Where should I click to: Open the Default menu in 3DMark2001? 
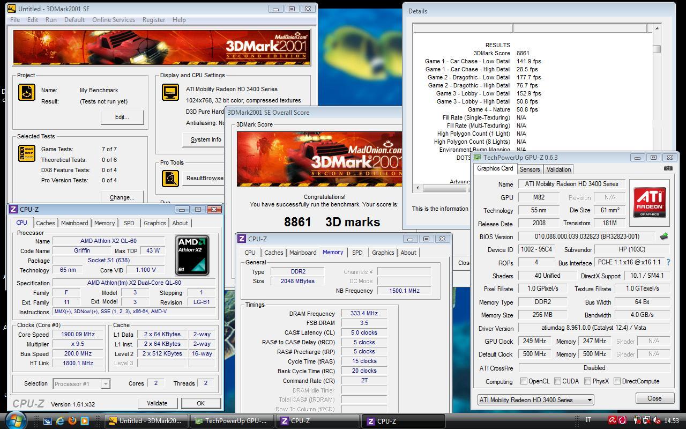point(74,20)
